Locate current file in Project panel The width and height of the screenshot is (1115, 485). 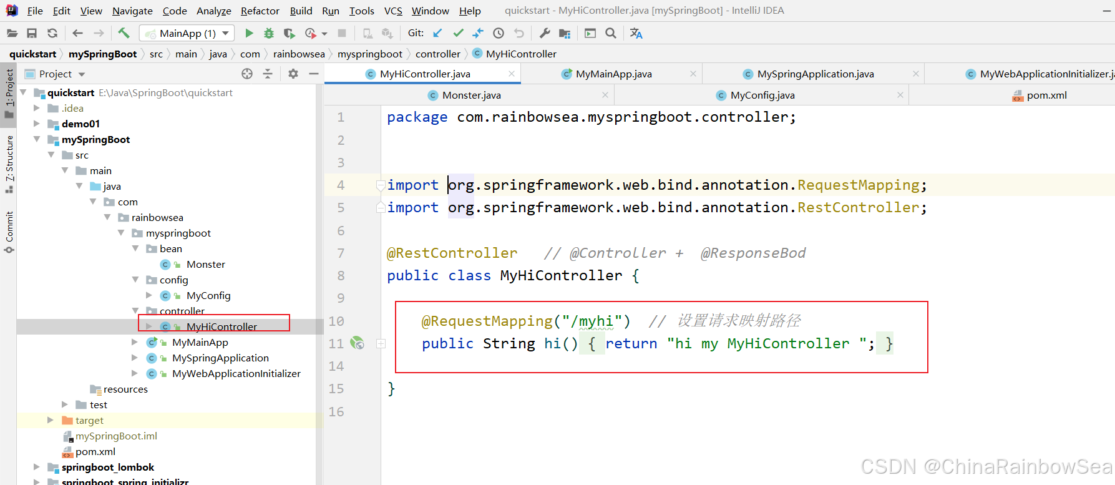(x=247, y=74)
